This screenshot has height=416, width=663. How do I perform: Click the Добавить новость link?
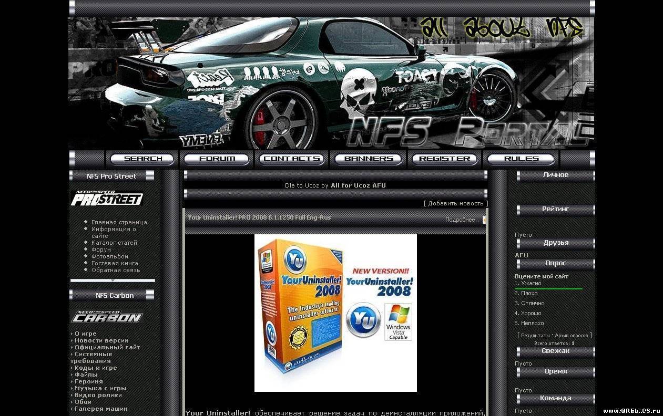pos(456,203)
